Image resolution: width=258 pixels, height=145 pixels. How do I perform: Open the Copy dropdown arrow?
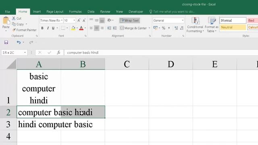point(26,24)
